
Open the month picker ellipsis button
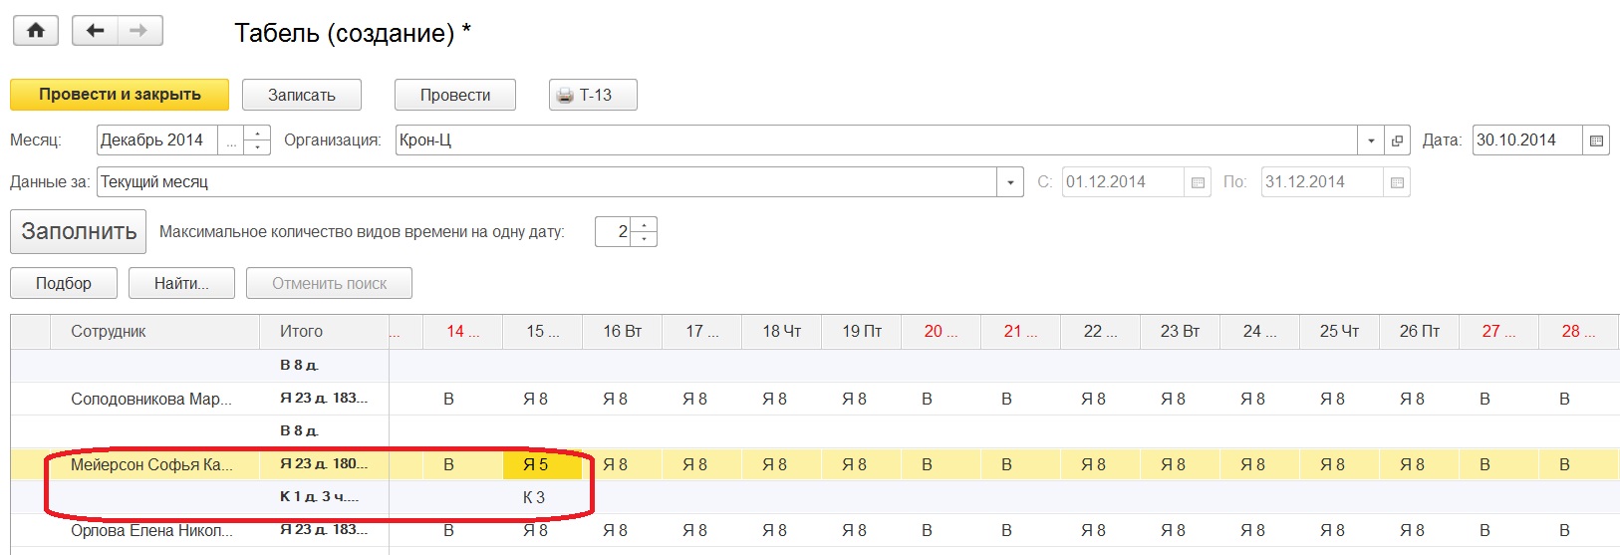pos(231,140)
